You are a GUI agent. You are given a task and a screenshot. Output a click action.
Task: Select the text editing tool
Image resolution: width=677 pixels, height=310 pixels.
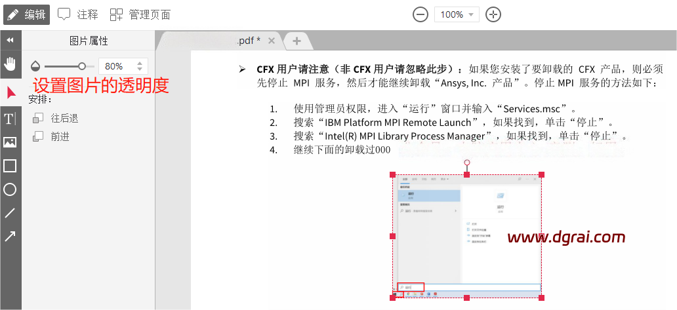[x=10, y=119]
